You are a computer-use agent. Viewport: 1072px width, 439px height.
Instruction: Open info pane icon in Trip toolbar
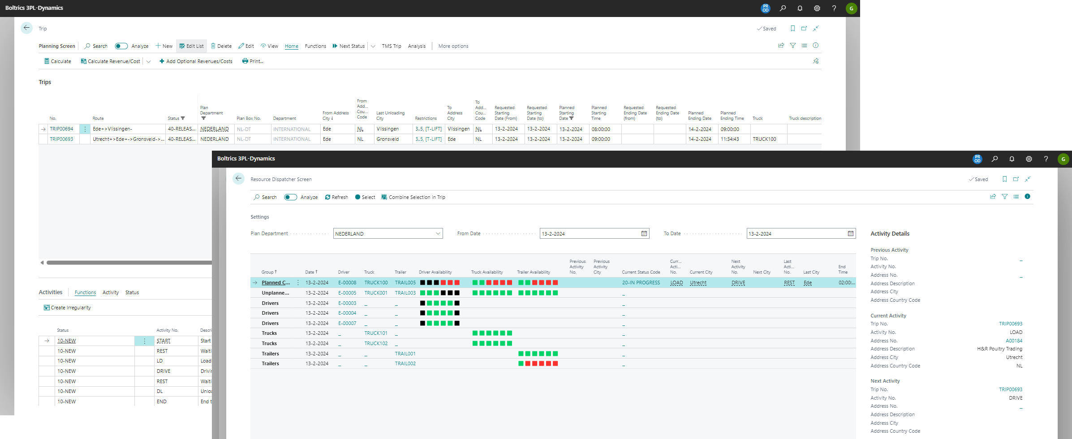point(816,45)
